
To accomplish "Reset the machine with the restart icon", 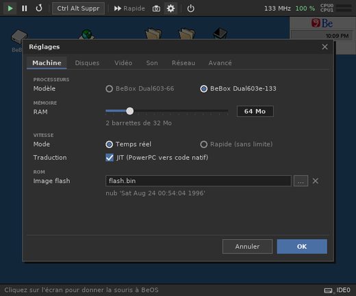I will (39, 8).
